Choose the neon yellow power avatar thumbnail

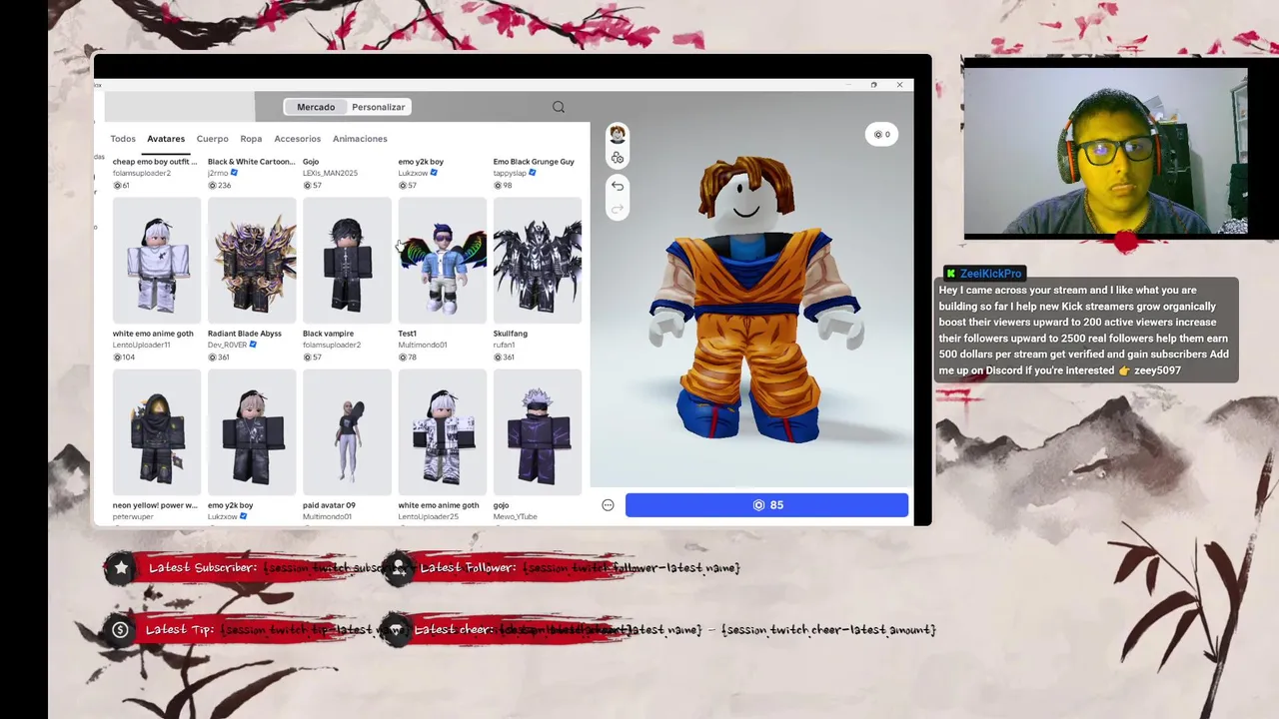point(157,432)
